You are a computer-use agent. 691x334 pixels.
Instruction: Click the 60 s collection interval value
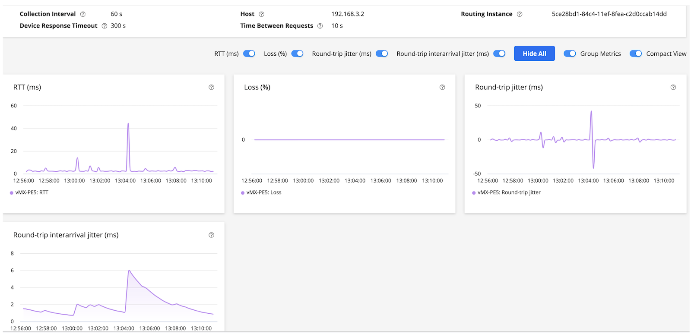117,14
